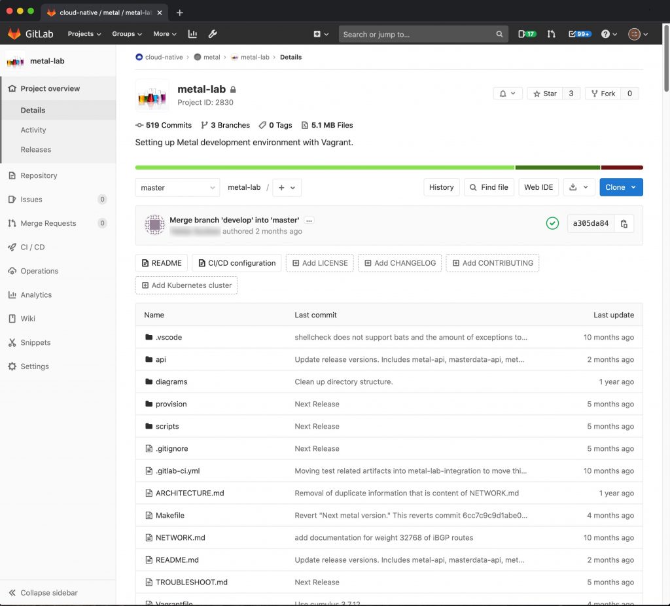Open the activity chart icon in navbar
The image size is (670, 606).
pyautogui.click(x=192, y=34)
